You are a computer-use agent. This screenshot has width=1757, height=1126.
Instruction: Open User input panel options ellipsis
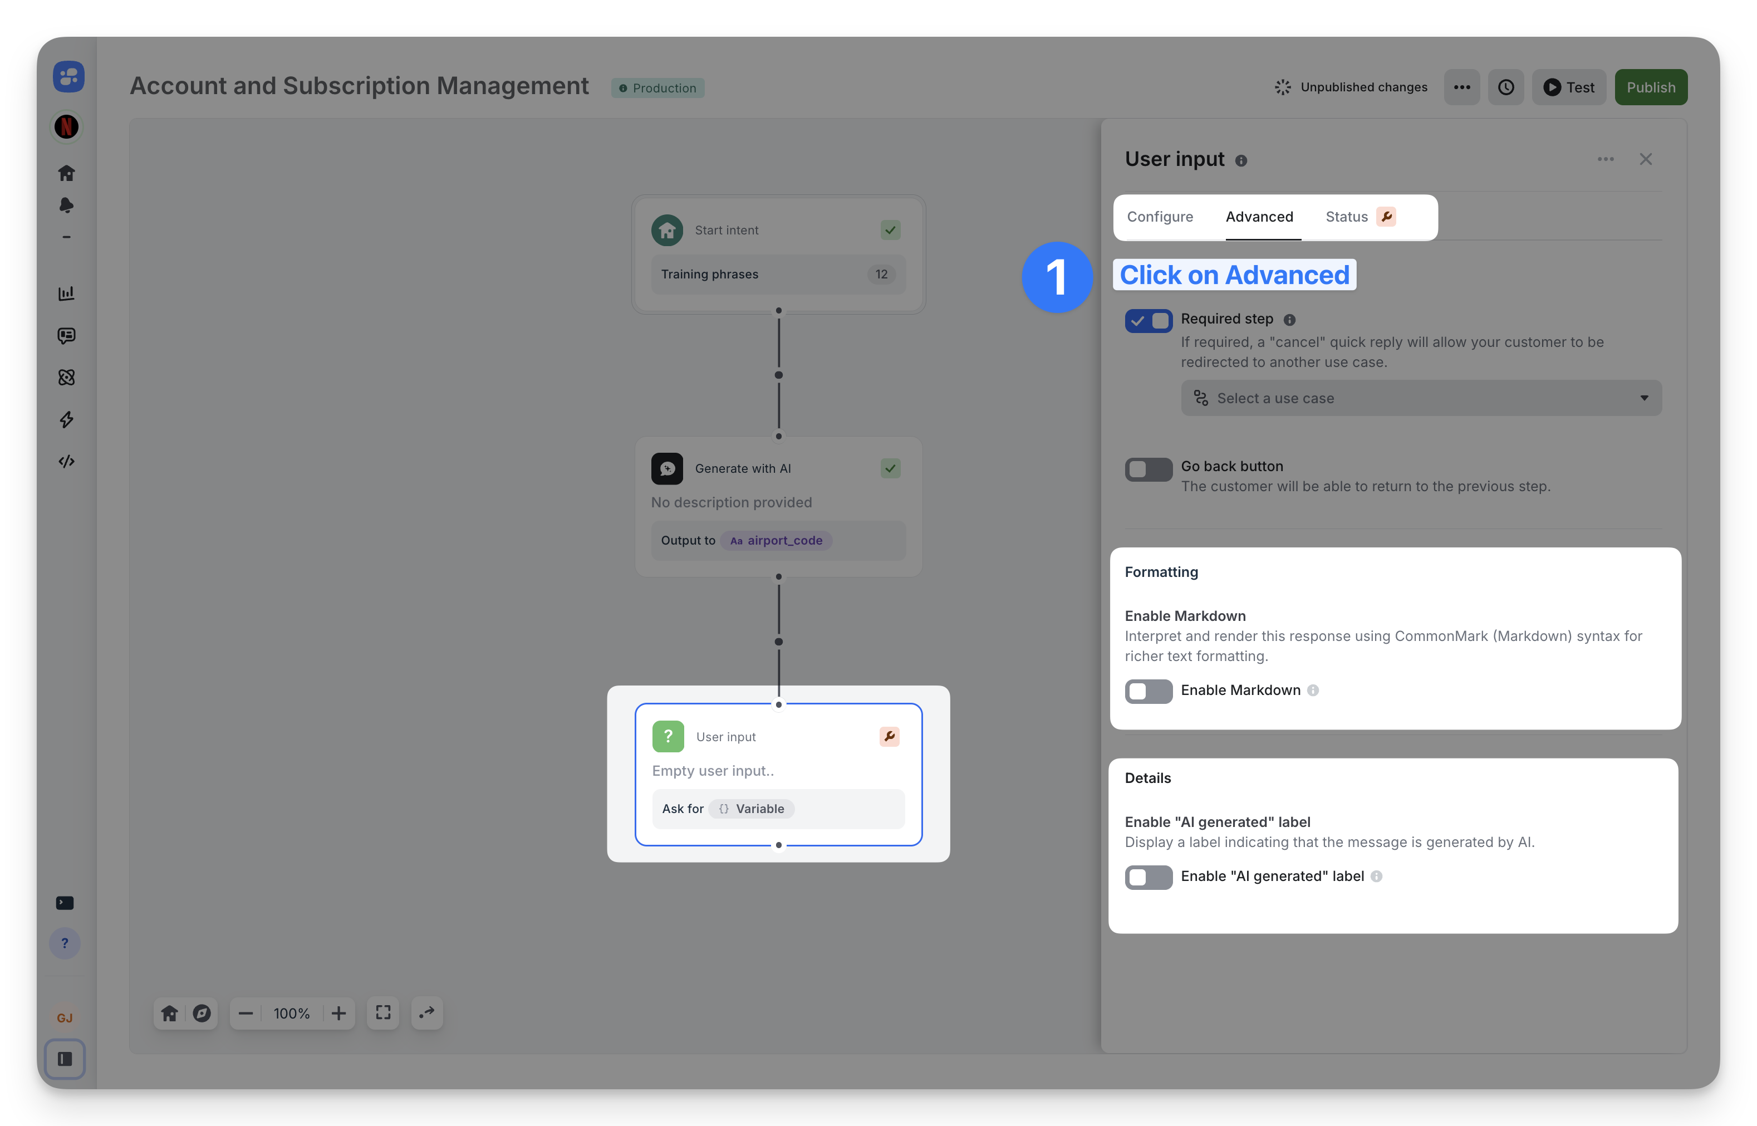pyautogui.click(x=1605, y=159)
